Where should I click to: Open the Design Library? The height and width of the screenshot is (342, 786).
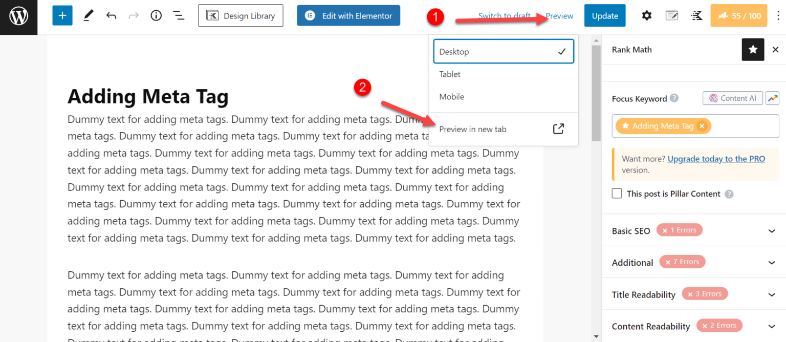point(241,16)
